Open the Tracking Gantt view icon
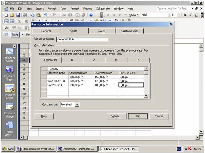Screen dimensions: 205x153 (x=9, y=51)
